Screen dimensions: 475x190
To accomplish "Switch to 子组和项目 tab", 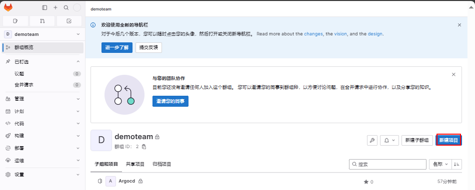I will [x=106, y=165].
